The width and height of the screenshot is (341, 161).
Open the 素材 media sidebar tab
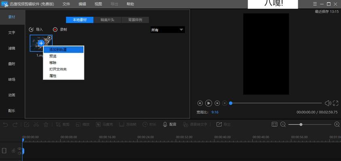12,17
